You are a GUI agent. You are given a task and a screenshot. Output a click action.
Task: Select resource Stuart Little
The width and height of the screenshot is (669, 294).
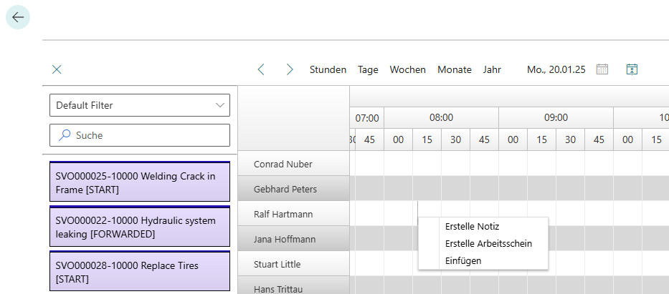pyautogui.click(x=293, y=264)
